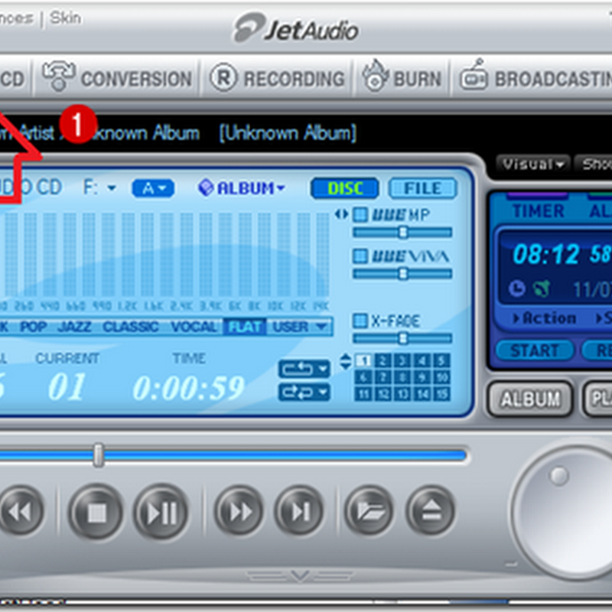Click the muted speaker icon in timer panel
Screen dimensions: 612x612
(x=542, y=289)
